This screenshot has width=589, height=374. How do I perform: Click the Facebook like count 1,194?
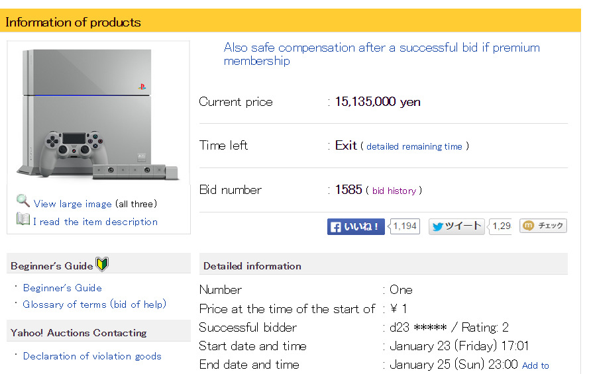(x=405, y=226)
